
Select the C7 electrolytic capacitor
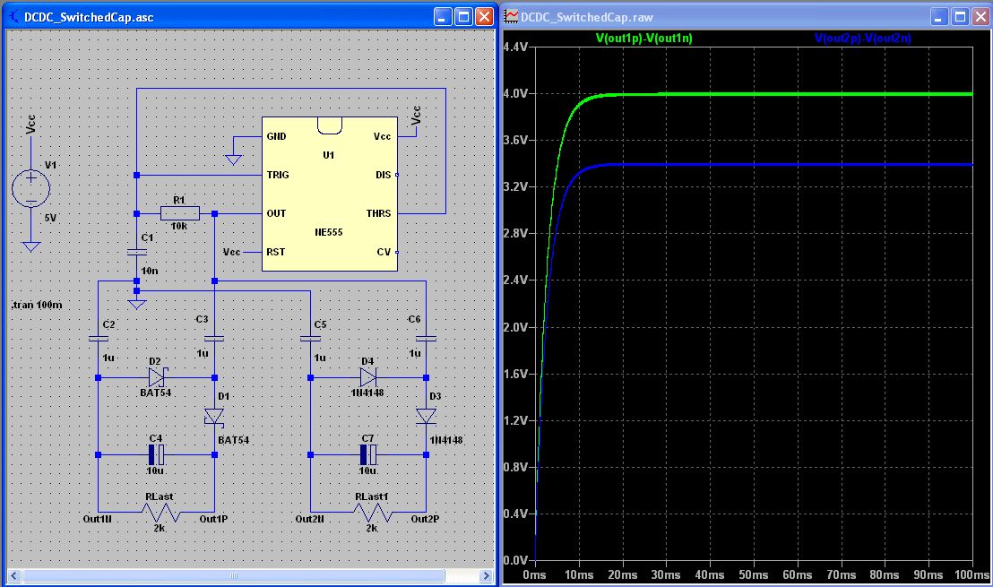pos(367,454)
